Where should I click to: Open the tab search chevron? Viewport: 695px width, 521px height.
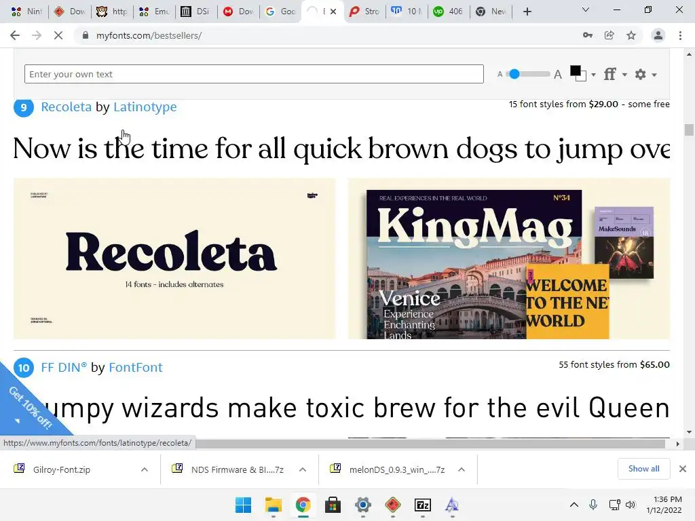coord(586,9)
